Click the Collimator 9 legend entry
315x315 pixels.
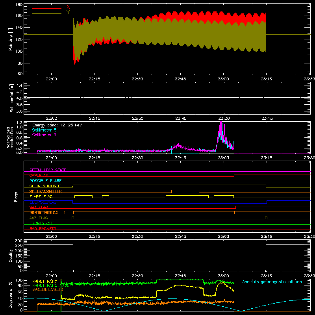click(44, 135)
